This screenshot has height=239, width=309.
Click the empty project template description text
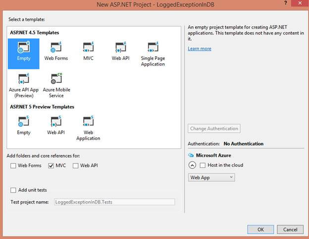click(246, 33)
